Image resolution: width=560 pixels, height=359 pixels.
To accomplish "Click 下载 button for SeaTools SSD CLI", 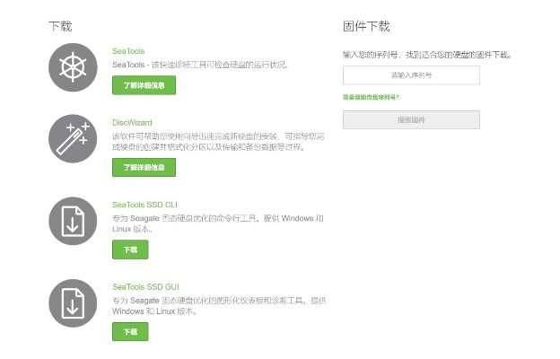I will pos(130,250).
